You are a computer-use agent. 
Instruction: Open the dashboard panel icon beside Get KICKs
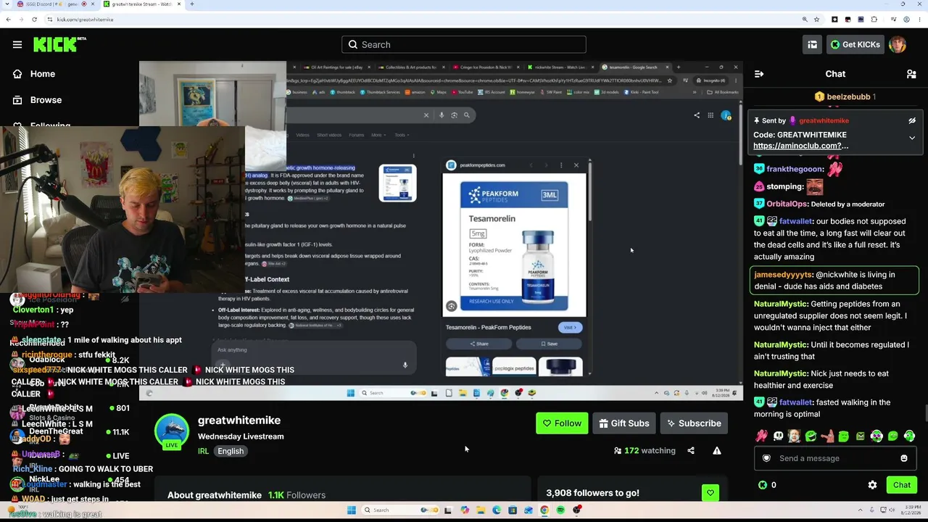click(x=812, y=45)
